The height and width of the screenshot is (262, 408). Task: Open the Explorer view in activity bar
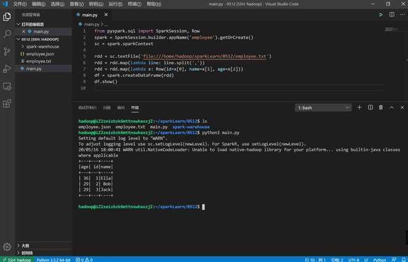pos(7,17)
